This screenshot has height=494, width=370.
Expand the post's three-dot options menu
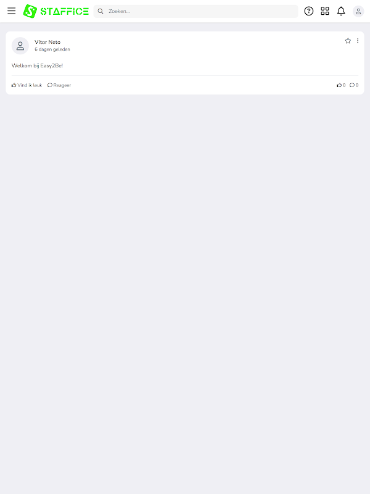click(358, 41)
